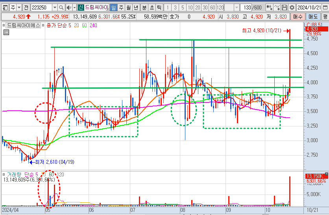The height and width of the screenshot is (215, 329).
Task: Select the 10 interval button
Action: 190,8
